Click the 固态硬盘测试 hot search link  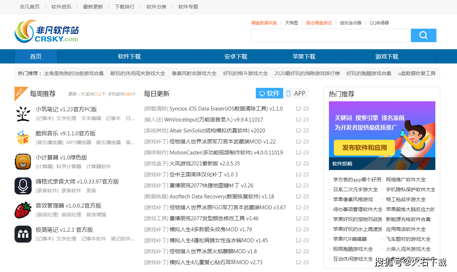[319, 23]
